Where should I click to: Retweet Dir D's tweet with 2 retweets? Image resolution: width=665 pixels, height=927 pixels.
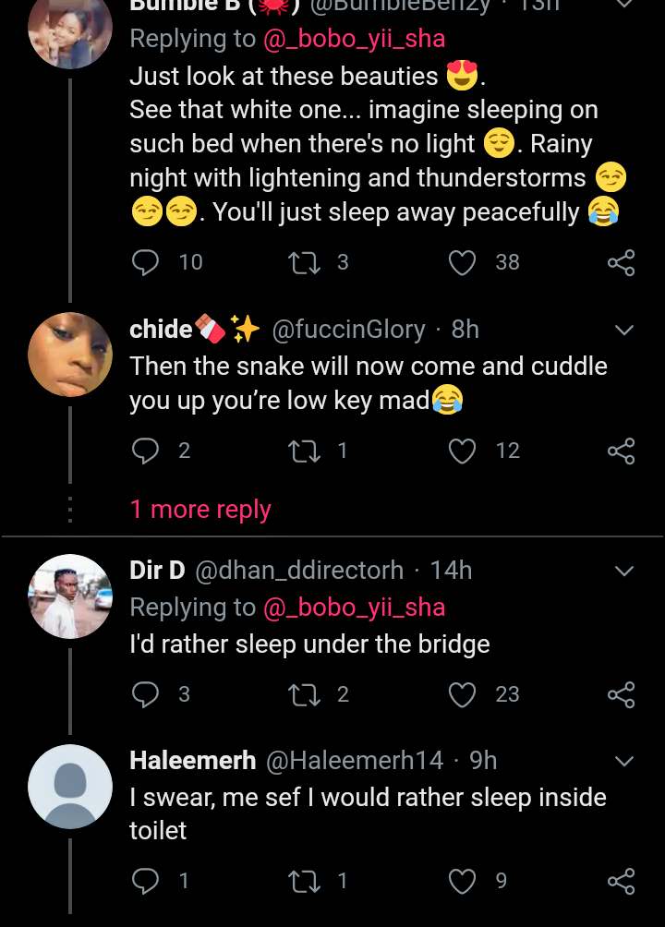coord(302,694)
